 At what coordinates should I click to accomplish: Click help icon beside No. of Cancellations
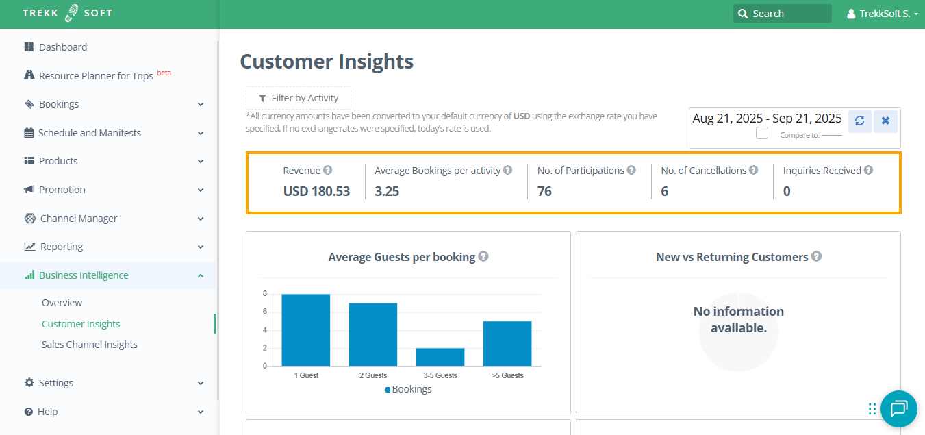click(x=753, y=171)
